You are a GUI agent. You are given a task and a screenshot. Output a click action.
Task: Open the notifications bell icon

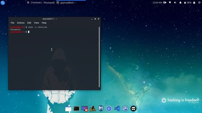point(180,3)
